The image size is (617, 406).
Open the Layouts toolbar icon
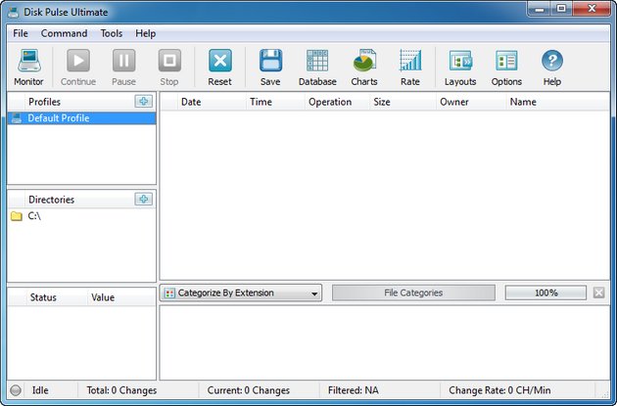460,67
